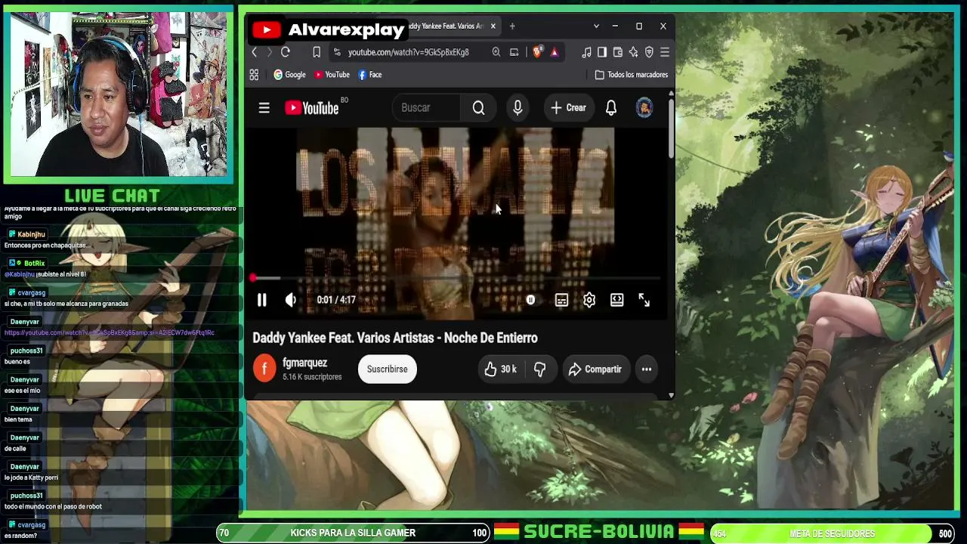Screen dimensions: 967x544
Task: Open the Face bookmark
Action: [369, 75]
